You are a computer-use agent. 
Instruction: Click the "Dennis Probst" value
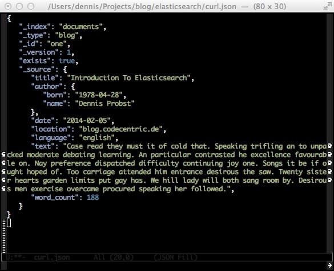pyautogui.click(x=105, y=104)
